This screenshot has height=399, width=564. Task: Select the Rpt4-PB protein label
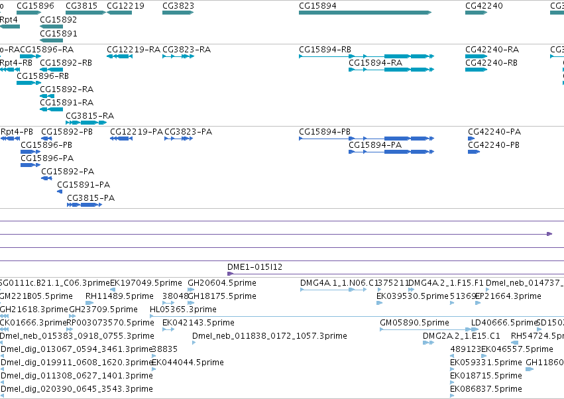point(17,132)
